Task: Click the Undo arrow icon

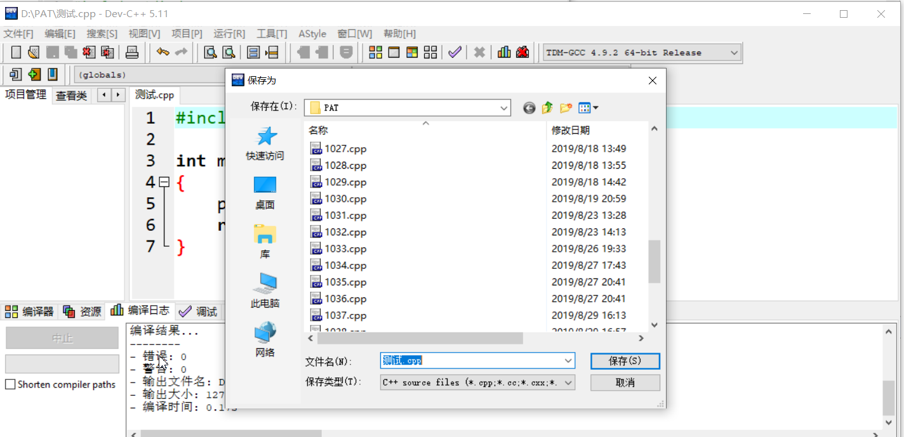Action: tap(163, 52)
